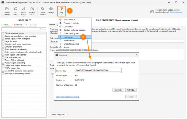Click the Assign categories... button

pos(59,114)
